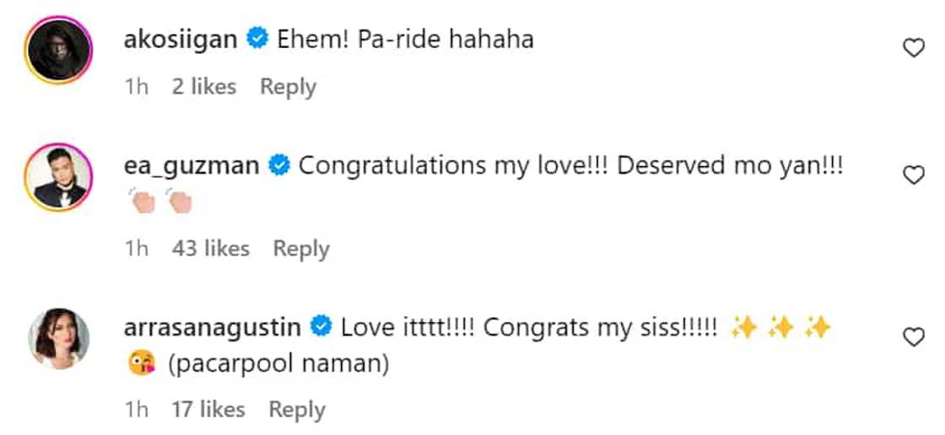
Task: Click the arrasanagustin username
Action: [213, 327]
